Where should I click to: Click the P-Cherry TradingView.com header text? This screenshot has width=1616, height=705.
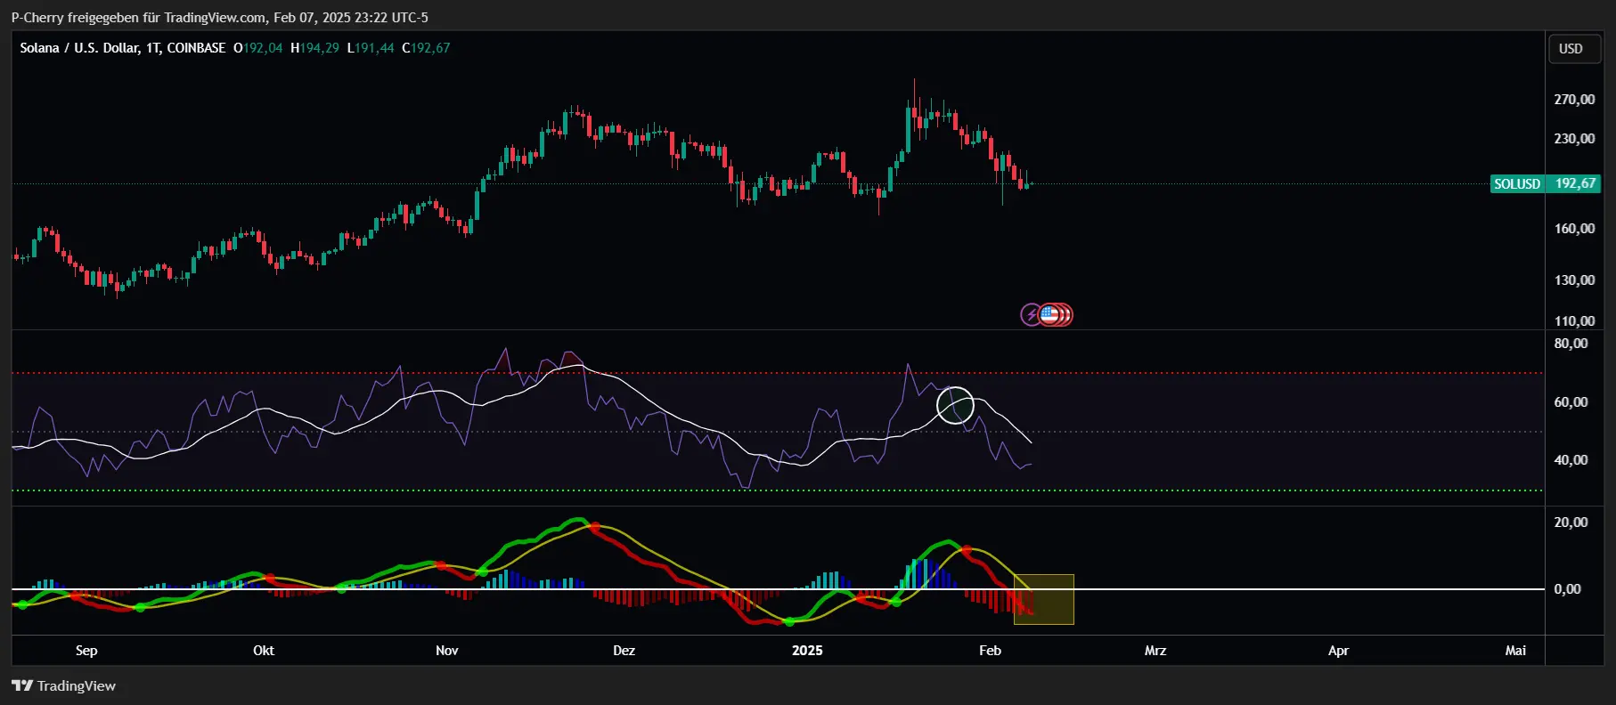click(219, 18)
